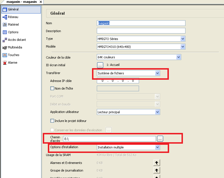The height and width of the screenshot is (178, 224).
Task: Open the Touches F1 key icon
Action: coord(5,55)
